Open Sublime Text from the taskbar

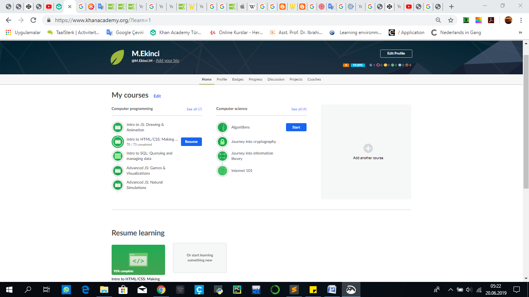294,289
